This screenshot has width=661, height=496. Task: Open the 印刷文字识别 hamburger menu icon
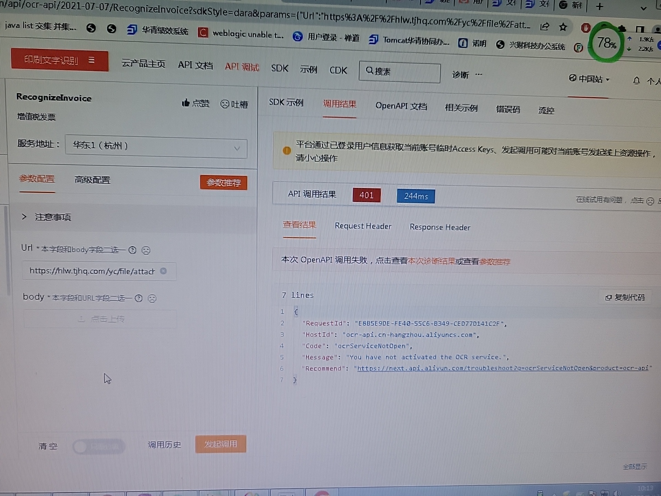pos(91,60)
